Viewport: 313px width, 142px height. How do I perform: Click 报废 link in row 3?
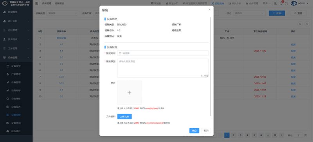[x=293, y=51]
